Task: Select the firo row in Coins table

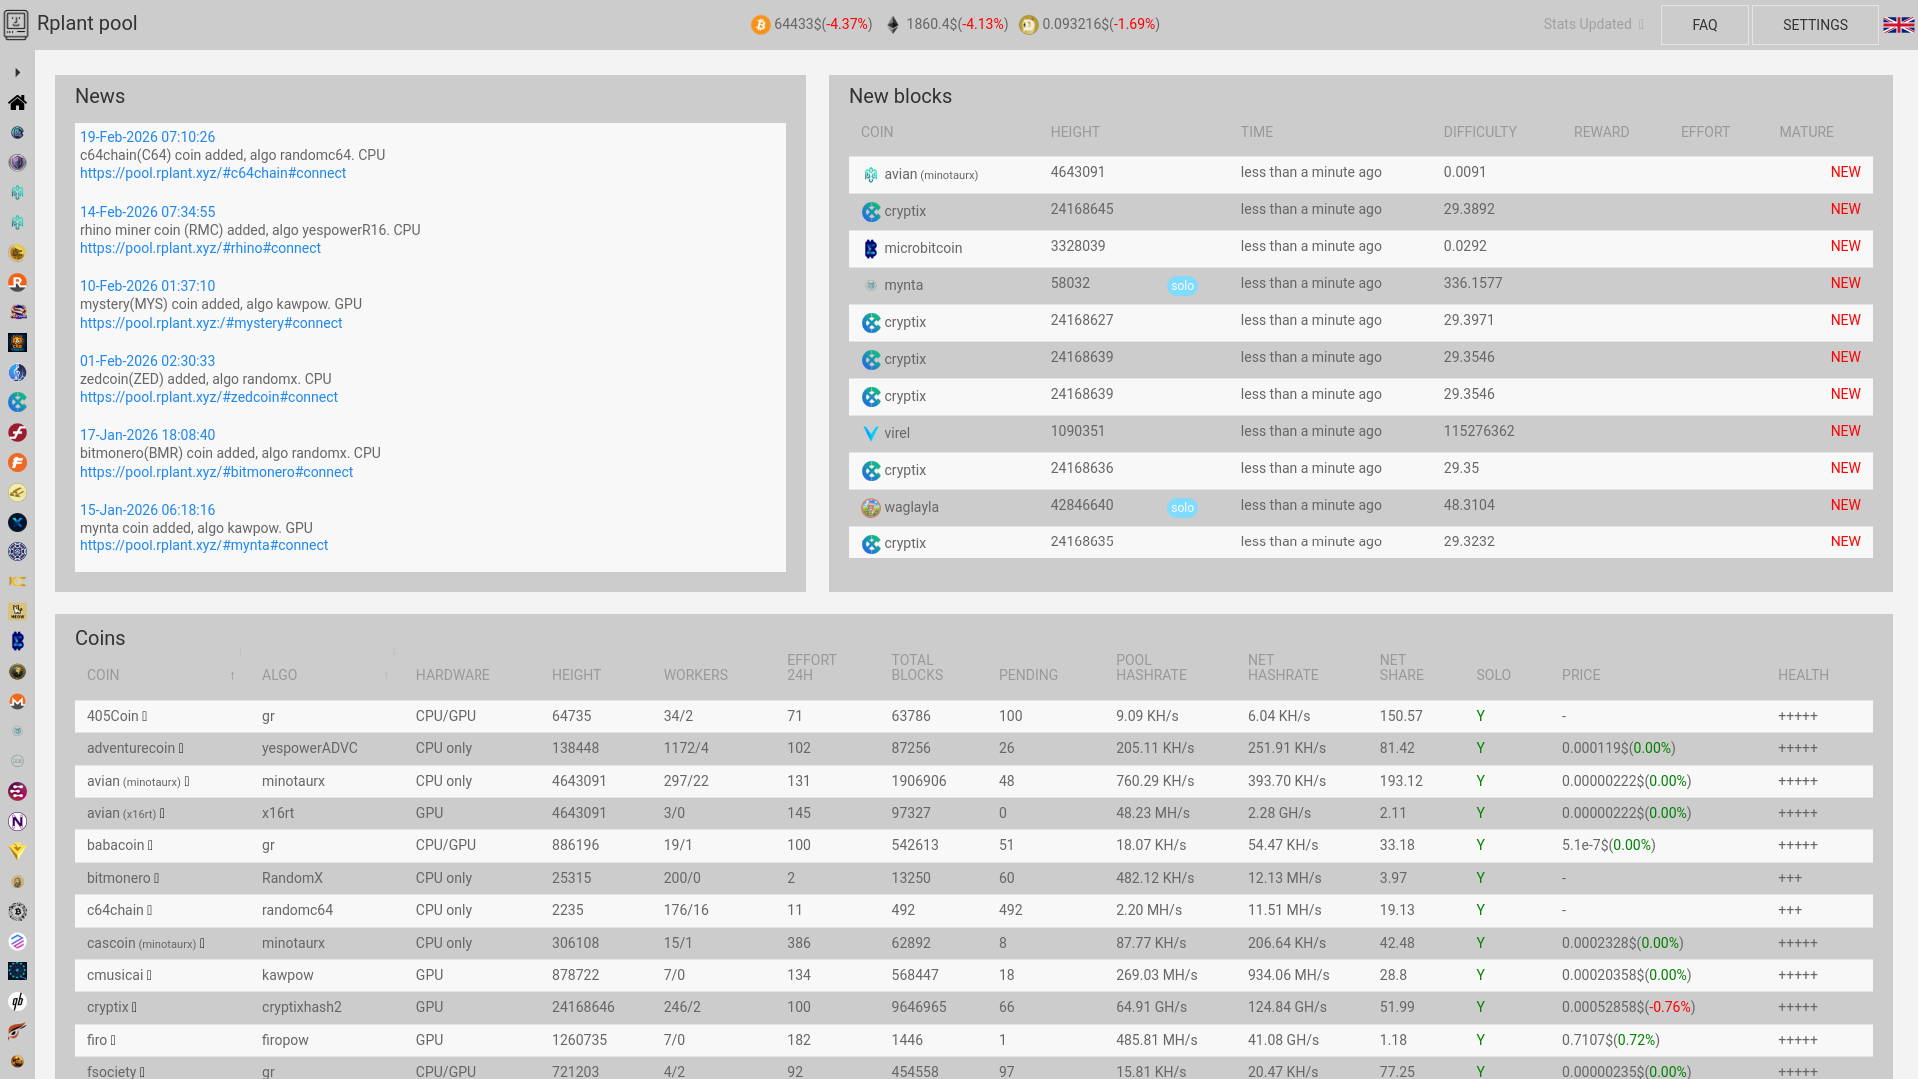Action: [x=973, y=1040]
